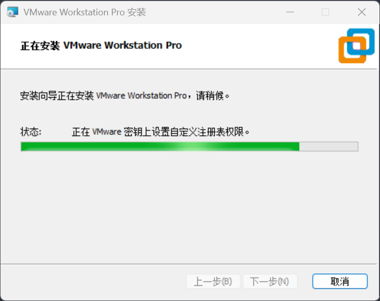Click the 上一步(B) back button

[213, 282]
